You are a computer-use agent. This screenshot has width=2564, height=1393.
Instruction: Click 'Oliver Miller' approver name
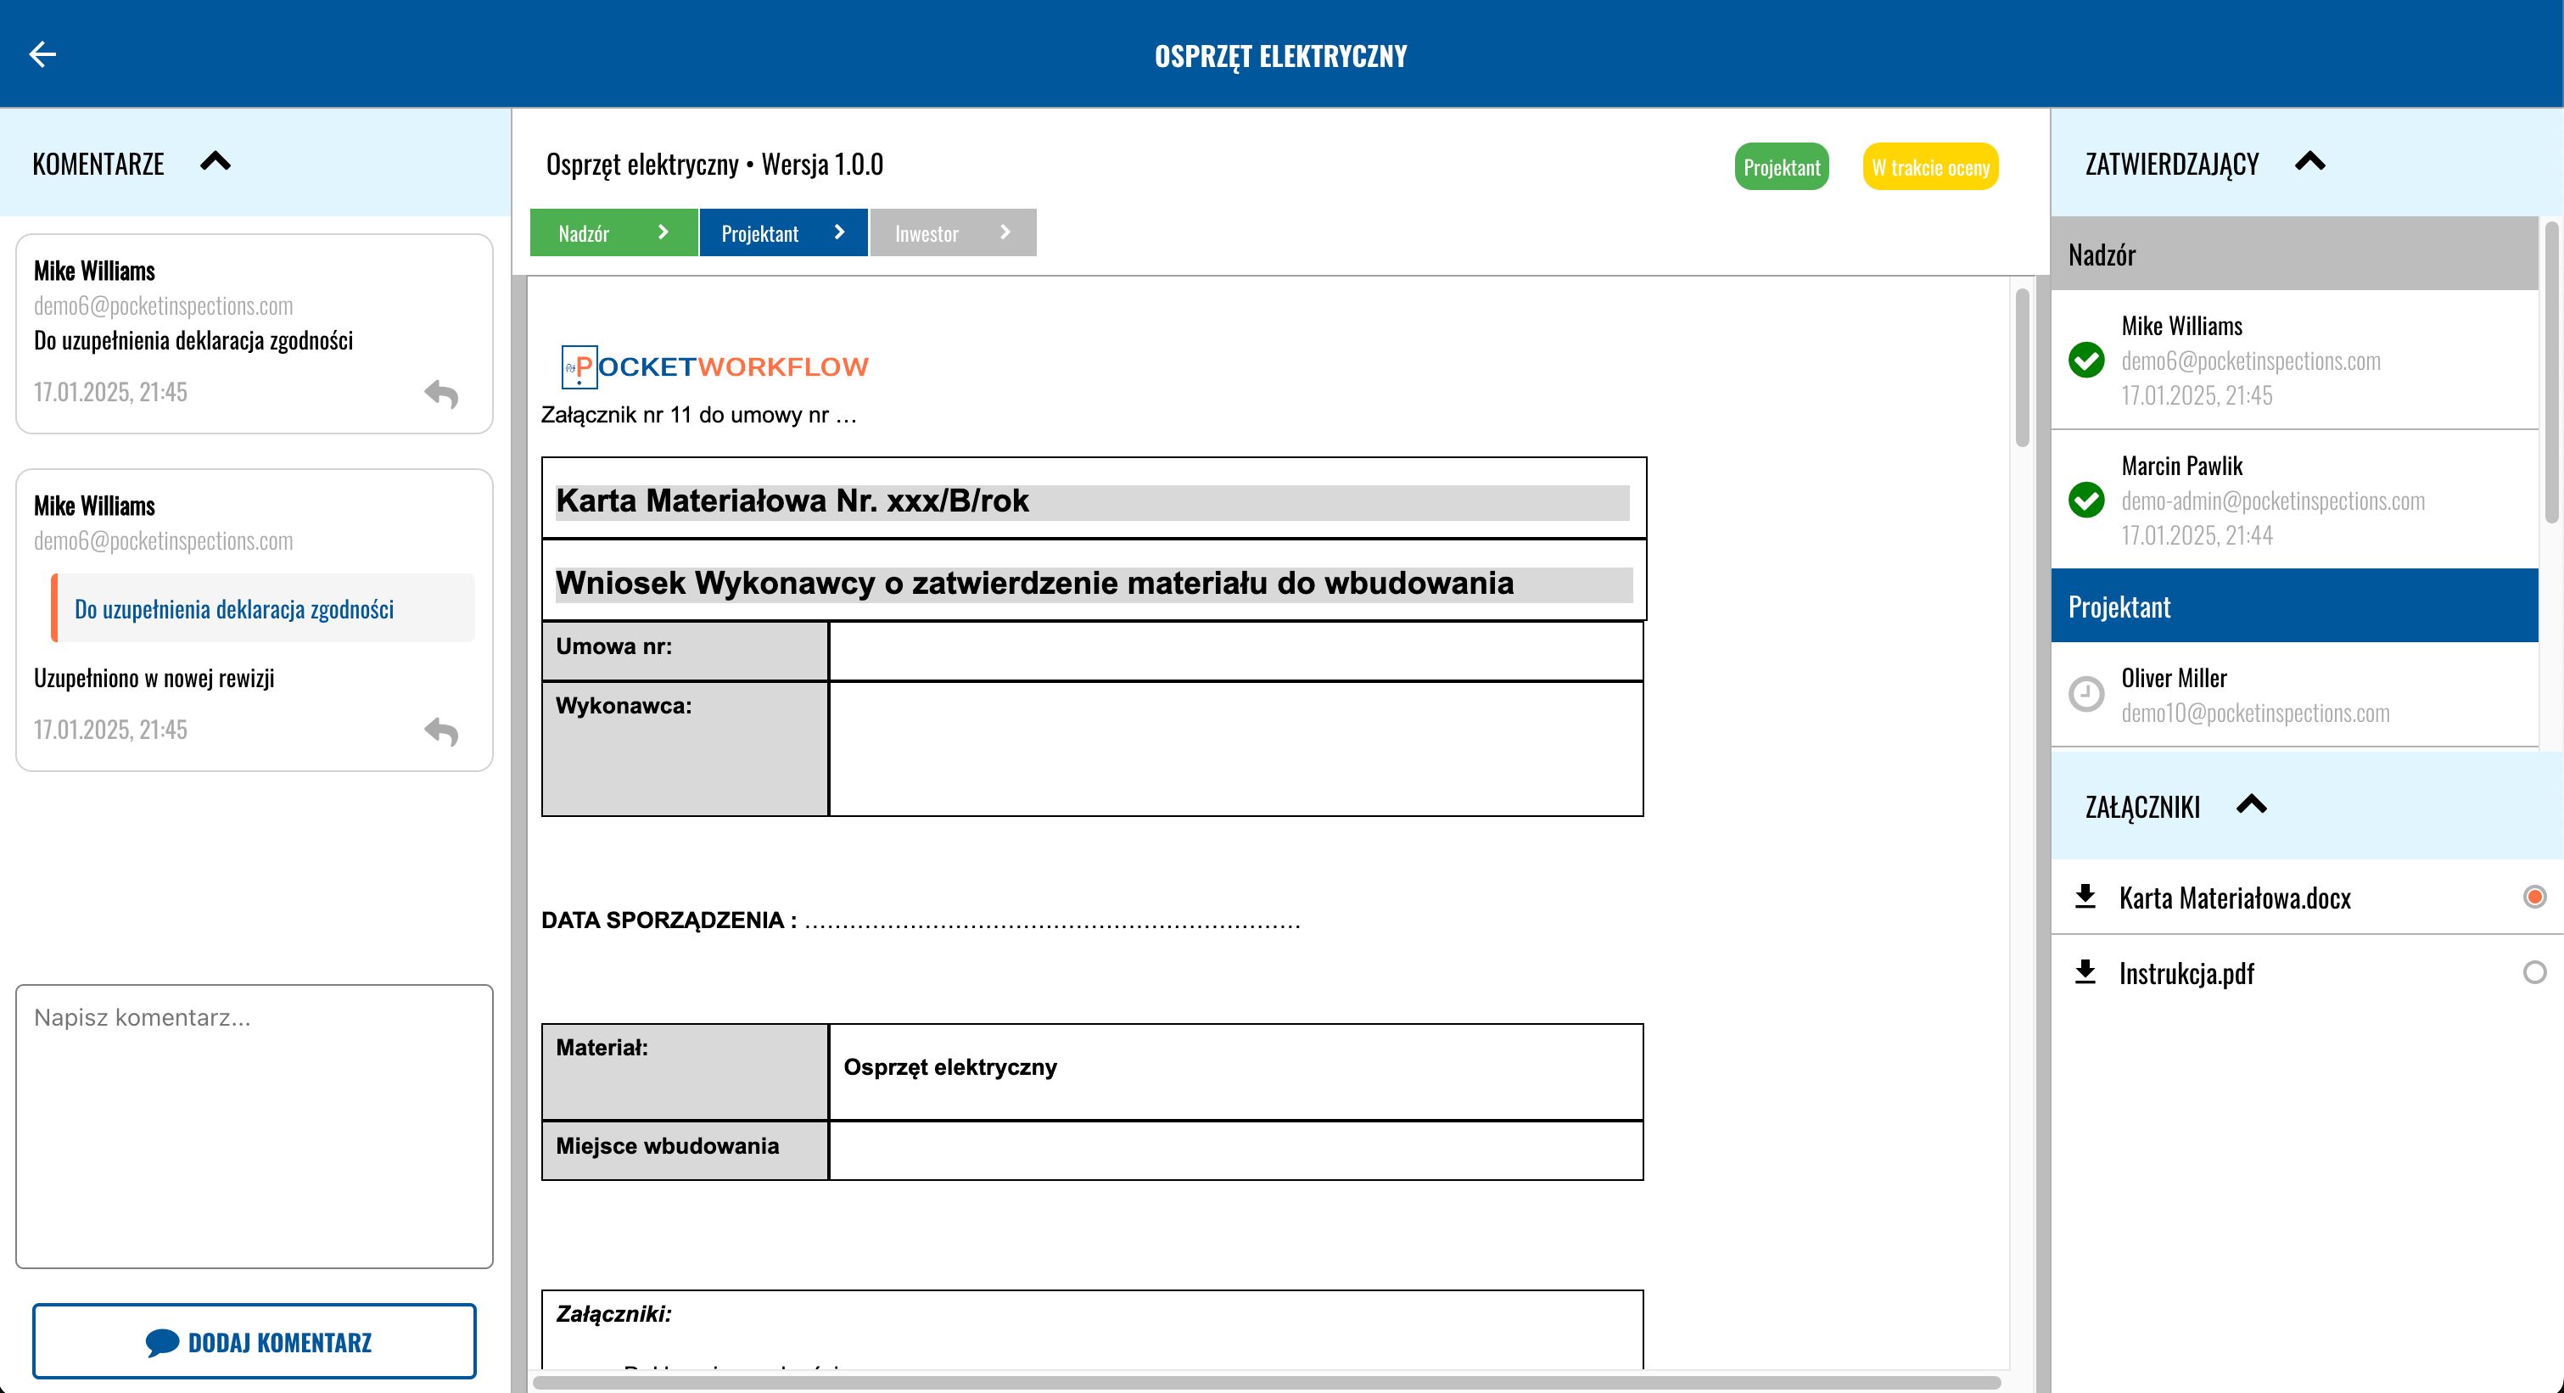(x=2174, y=678)
